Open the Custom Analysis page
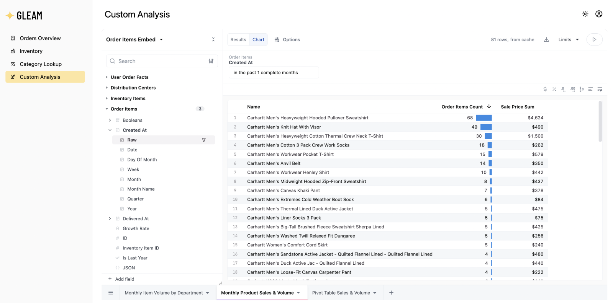The image size is (613, 303). click(45, 77)
